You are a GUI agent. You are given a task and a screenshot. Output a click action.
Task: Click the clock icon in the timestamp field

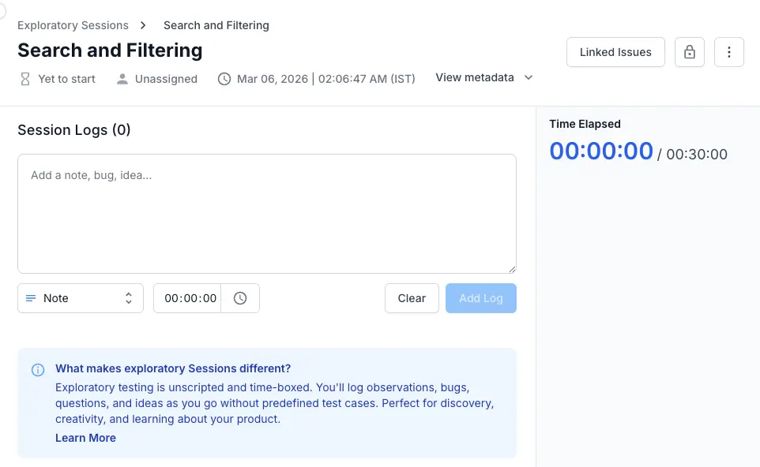240,298
